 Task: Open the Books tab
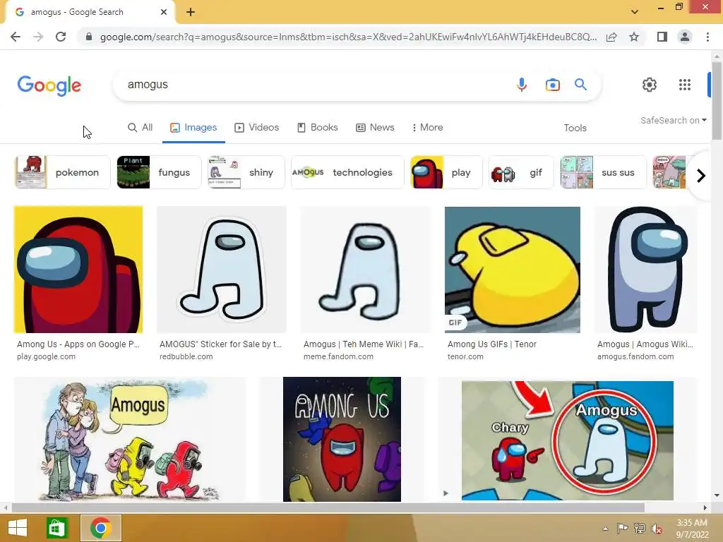318,127
